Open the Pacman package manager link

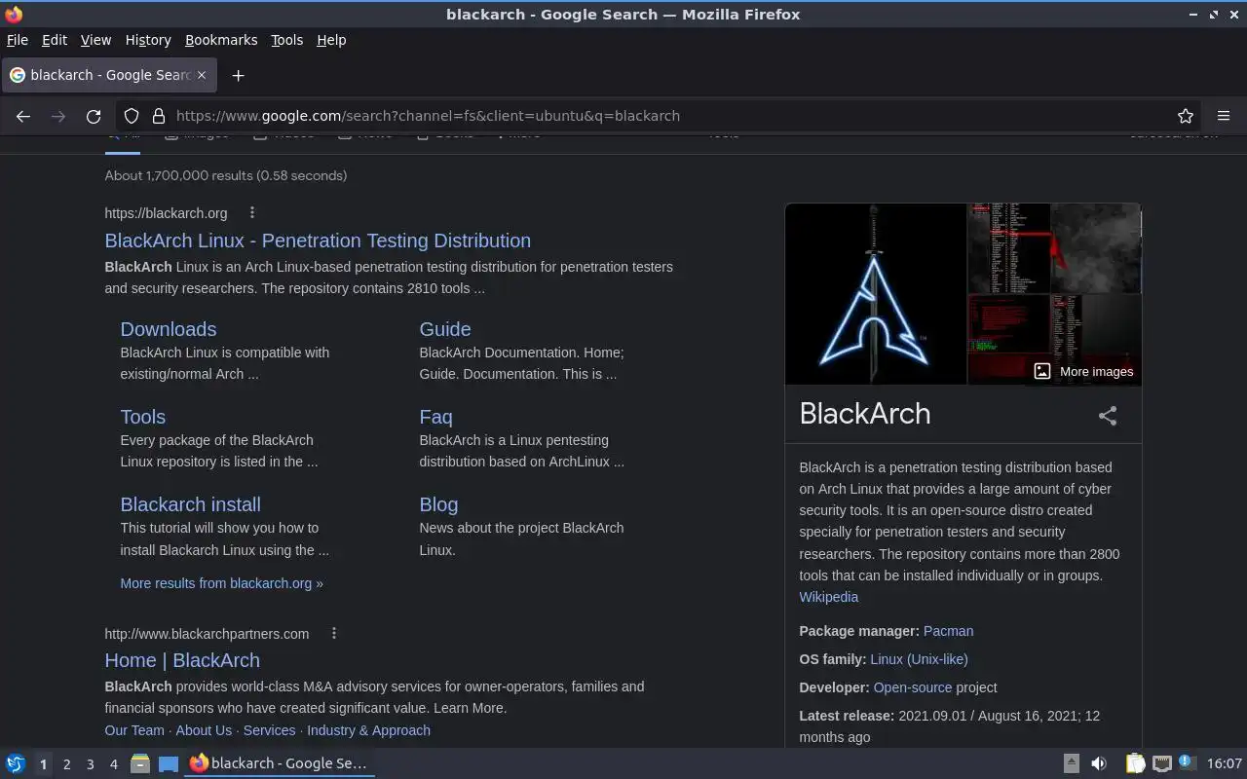coord(948,631)
